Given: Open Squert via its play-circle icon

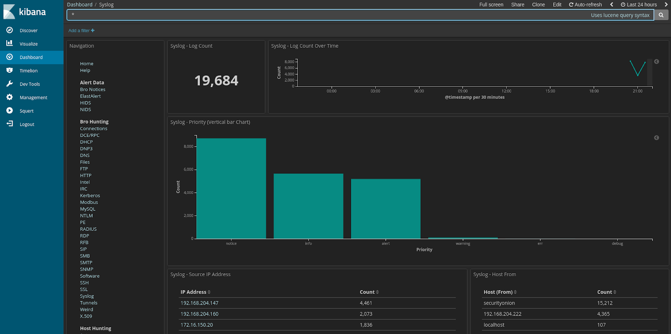Looking at the screenshot, I should click(10, 111).
